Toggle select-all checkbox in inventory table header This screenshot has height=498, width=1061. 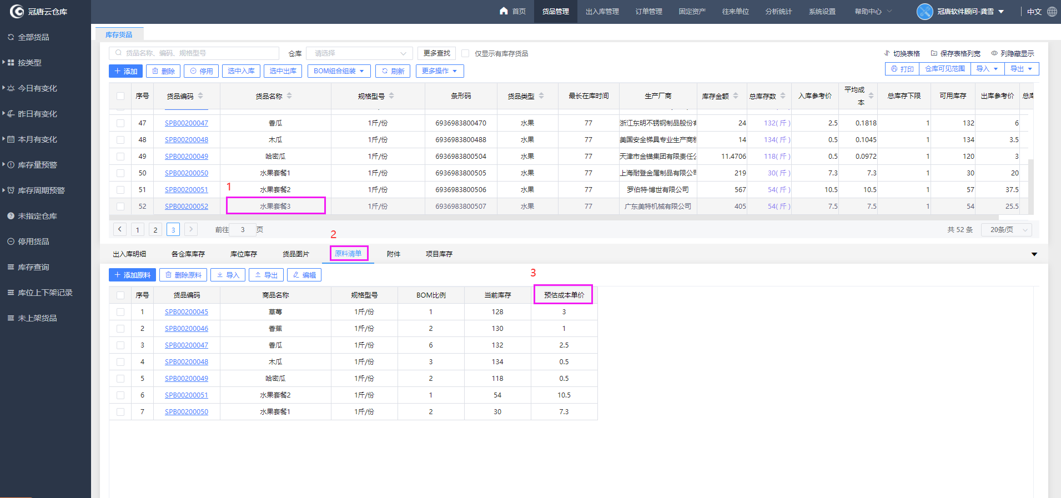point(120,96)
